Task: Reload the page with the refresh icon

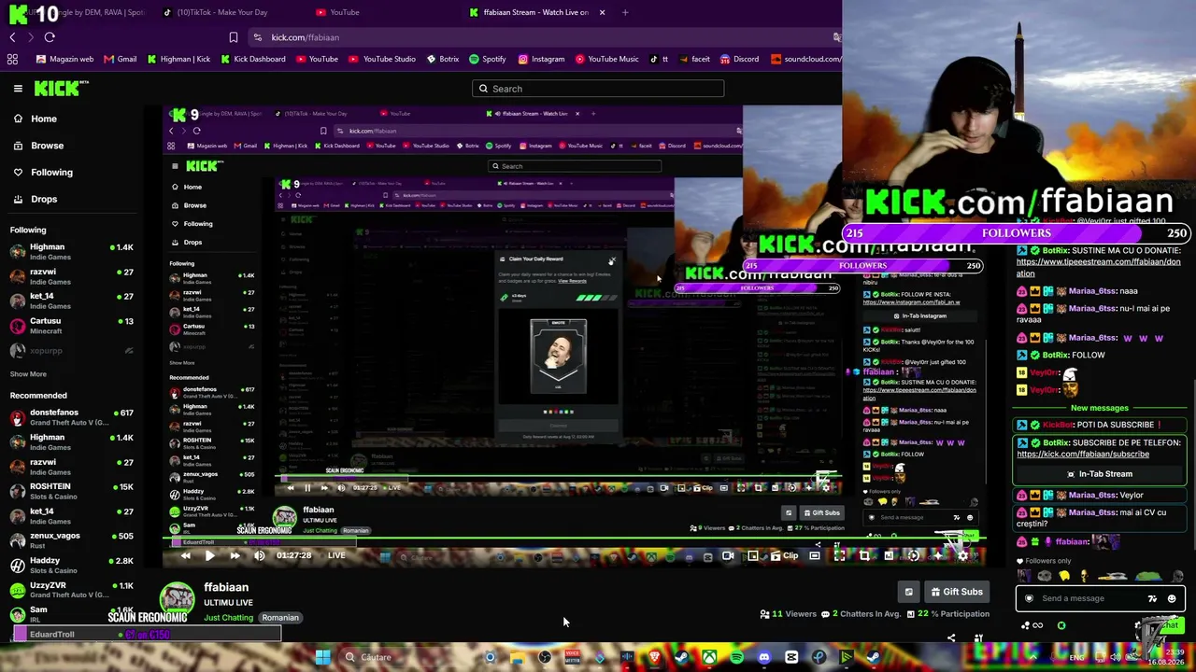Action: point(50,37)
